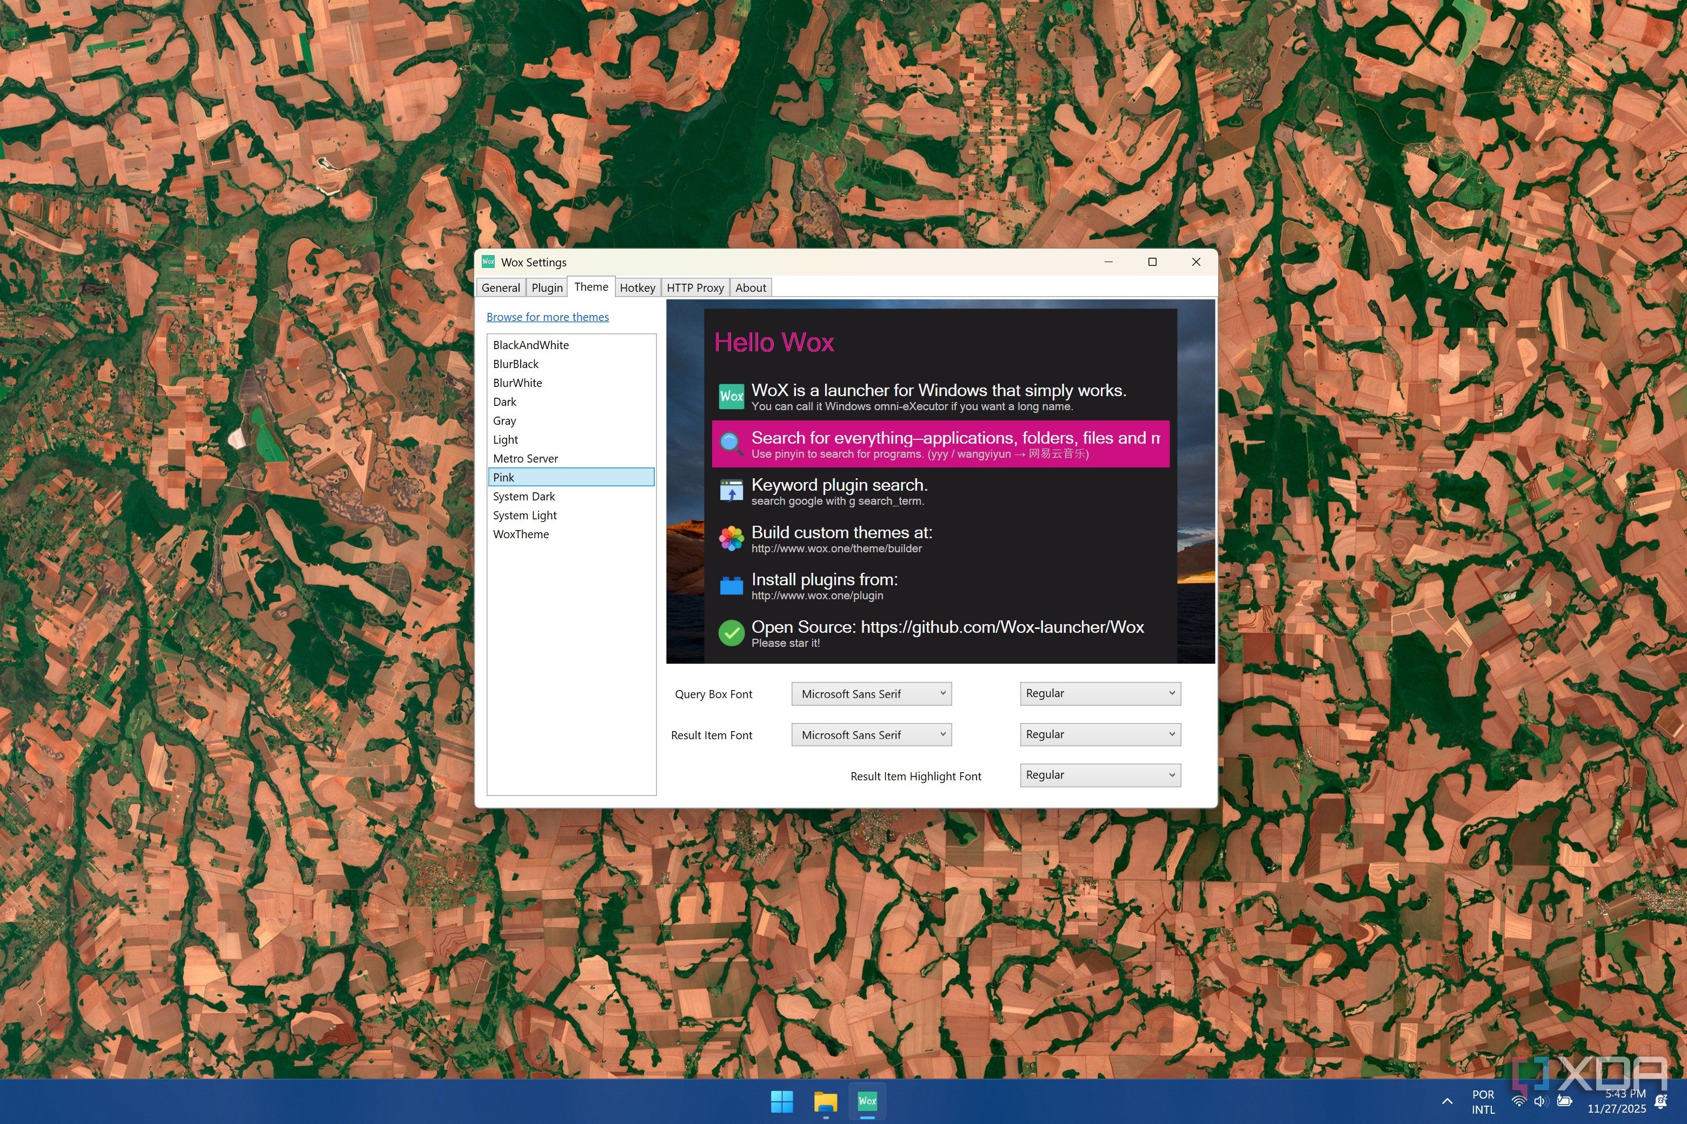Select the Dark theme

571,402
